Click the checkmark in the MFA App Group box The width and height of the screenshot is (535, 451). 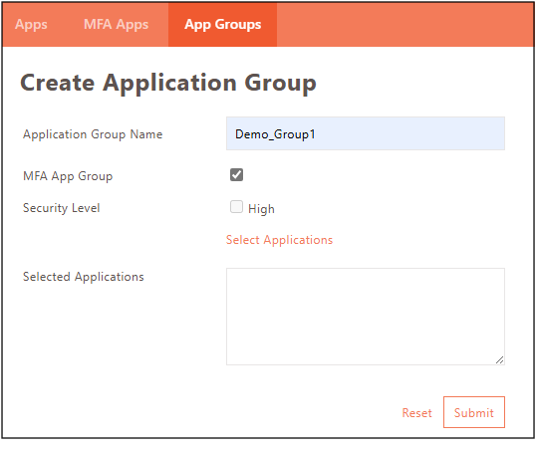point(236,175)
